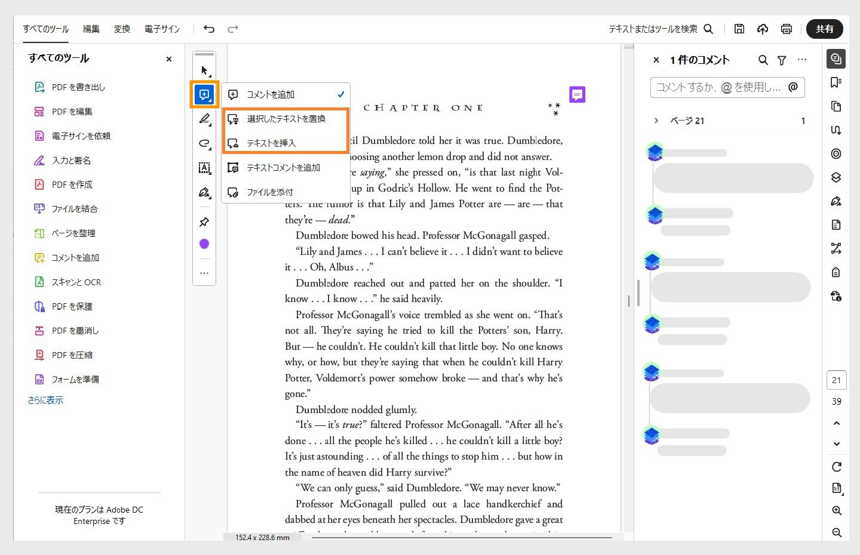The height and width of the screenshot is (555, 860).
Task: Select the arrow selection tool in quick toolbar
Action: (x=204, y=70)
